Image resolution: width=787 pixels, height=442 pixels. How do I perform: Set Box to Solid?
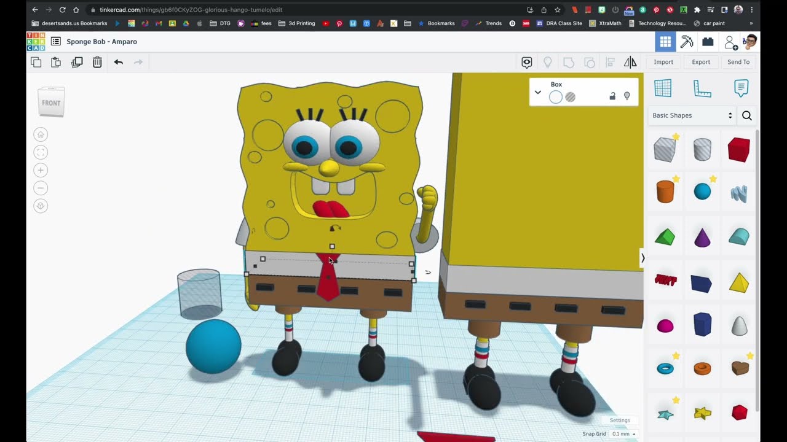click(555, 97)
